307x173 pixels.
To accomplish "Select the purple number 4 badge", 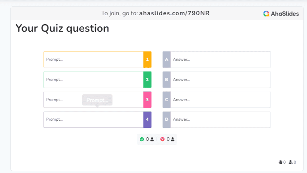I will [x=147, y=119].
